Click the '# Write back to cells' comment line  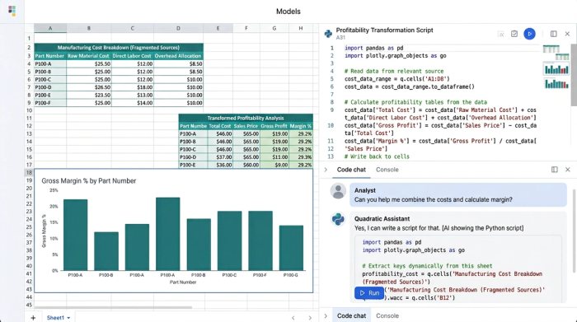(x=377, y=156)
